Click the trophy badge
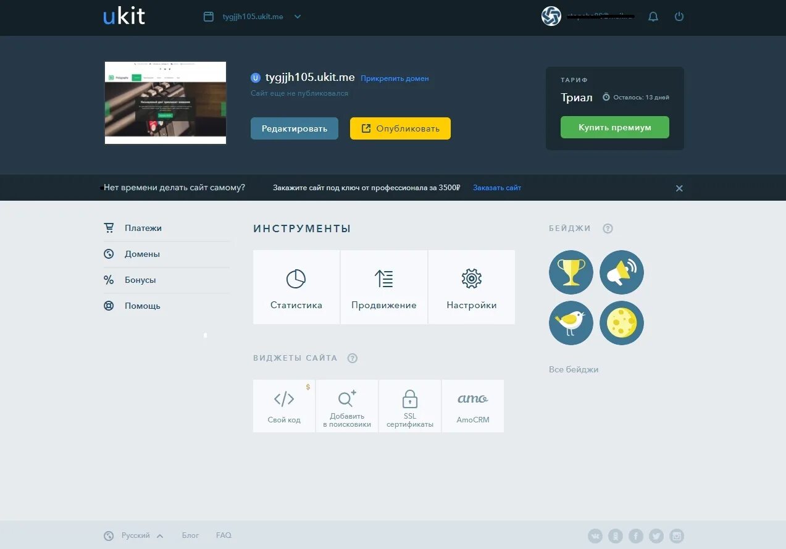This screenshot has height=549, width=786. click(x=571, y=272)
